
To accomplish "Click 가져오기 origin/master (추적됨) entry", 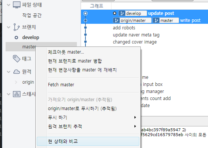I will tap(88, 100).
